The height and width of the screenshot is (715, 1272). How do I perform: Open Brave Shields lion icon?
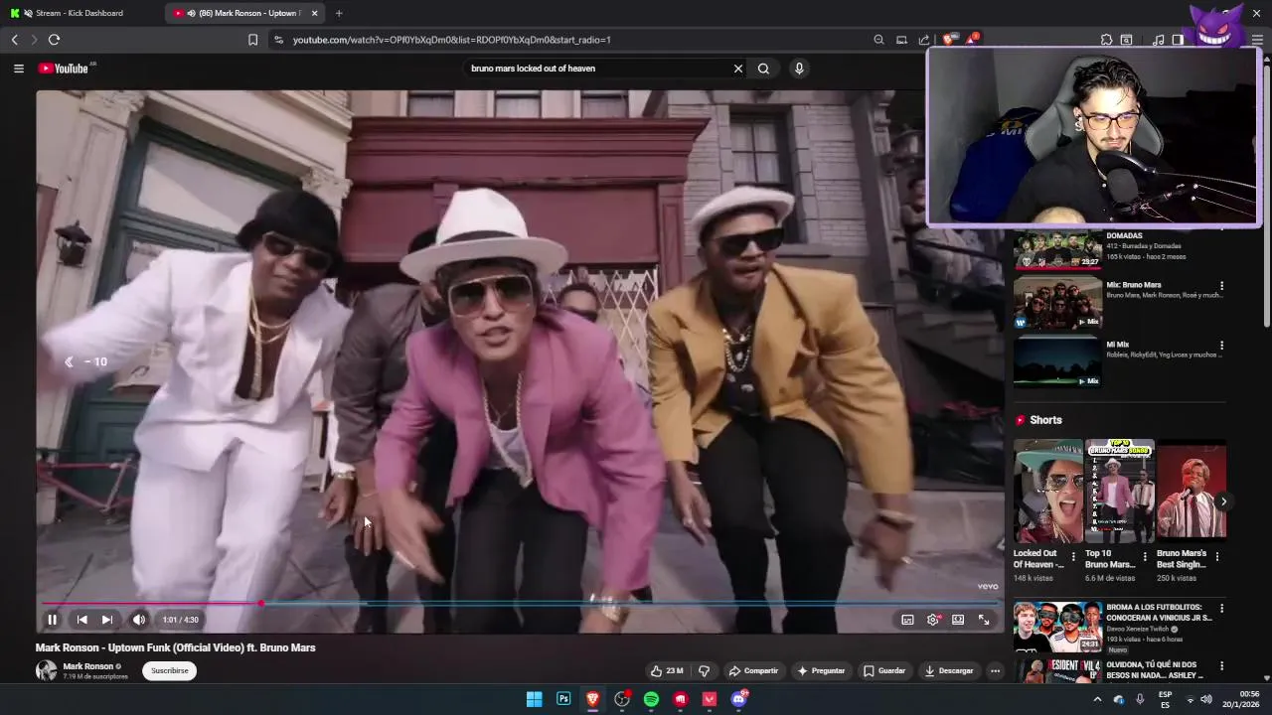949,40
